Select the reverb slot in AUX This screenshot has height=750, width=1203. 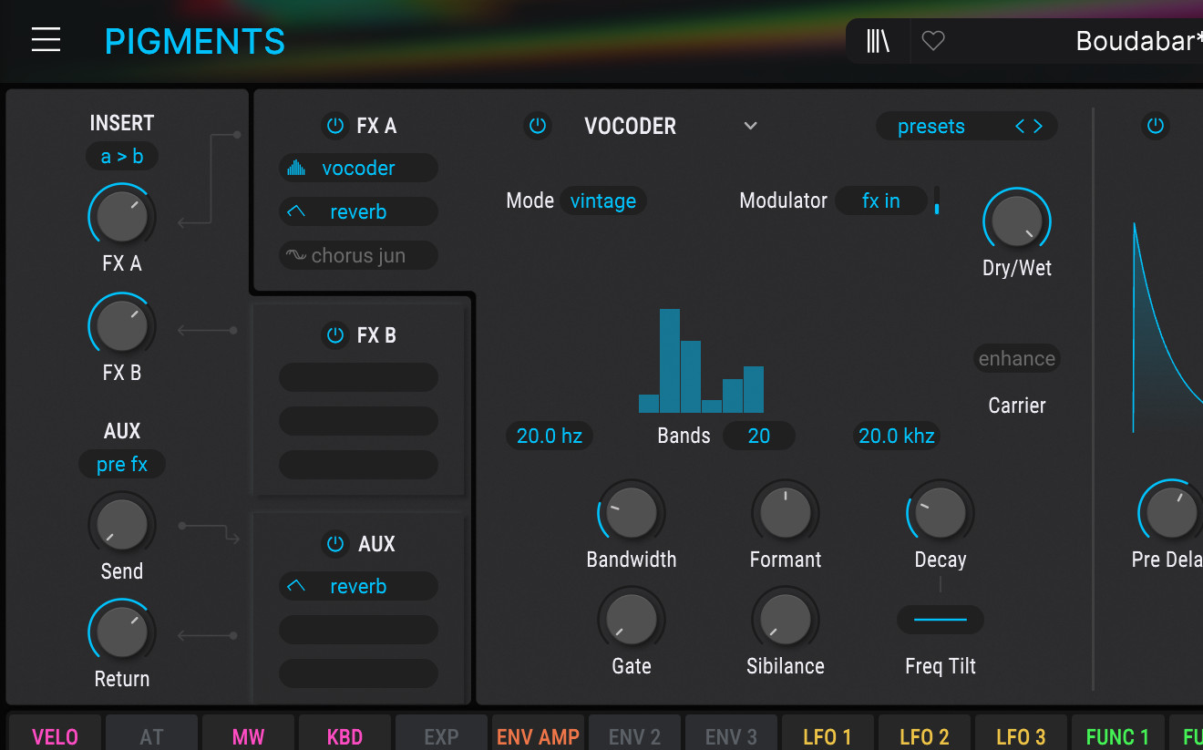coord(358,586)
